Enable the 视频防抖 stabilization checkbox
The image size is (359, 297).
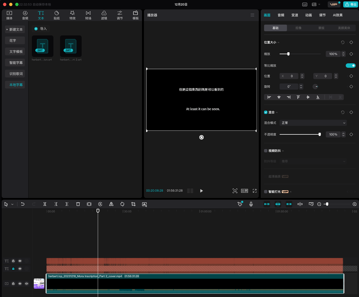pos(266,151)
